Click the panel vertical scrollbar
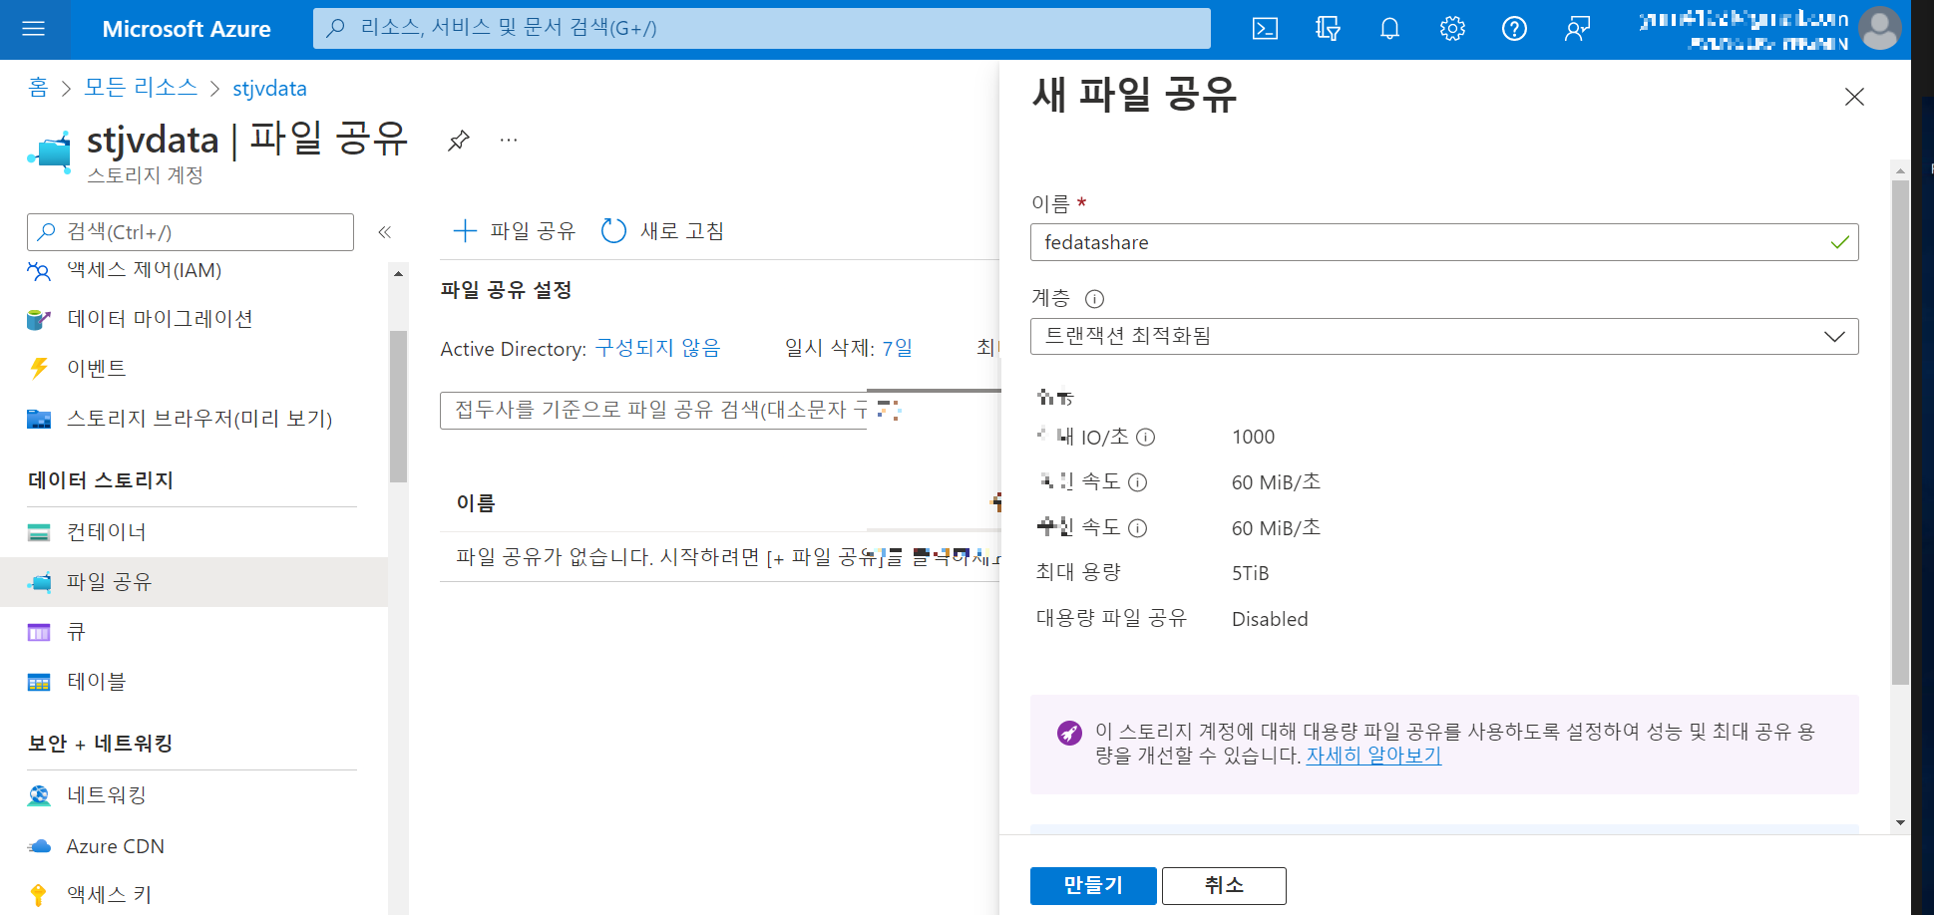The width and height of the screenshot is (1934, 915). (1900, 431)
